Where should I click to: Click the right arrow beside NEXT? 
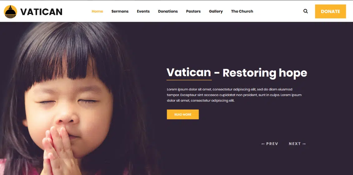[x=304, y=144]
